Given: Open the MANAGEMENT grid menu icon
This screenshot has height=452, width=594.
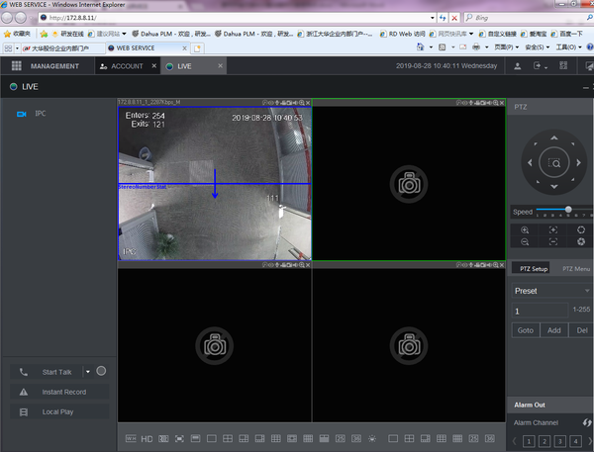Looking at the screenshot, I should [17, 66].
